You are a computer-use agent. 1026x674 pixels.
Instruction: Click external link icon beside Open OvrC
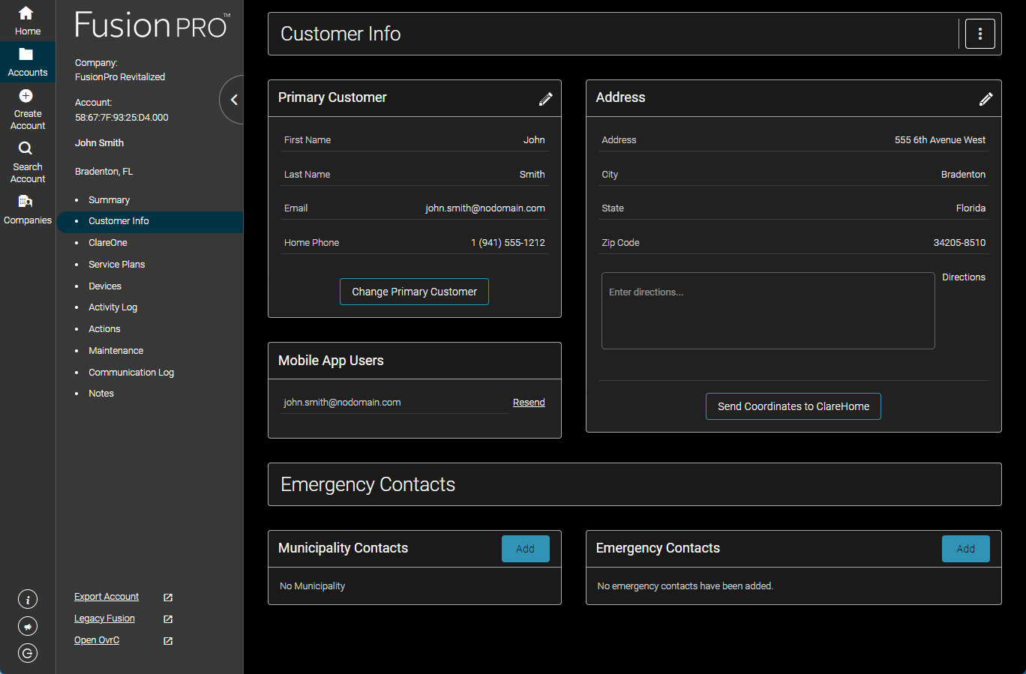tap(166, 641)
